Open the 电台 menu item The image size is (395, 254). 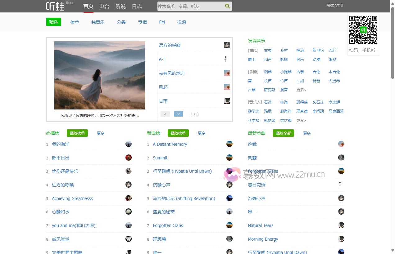[104, 6]
